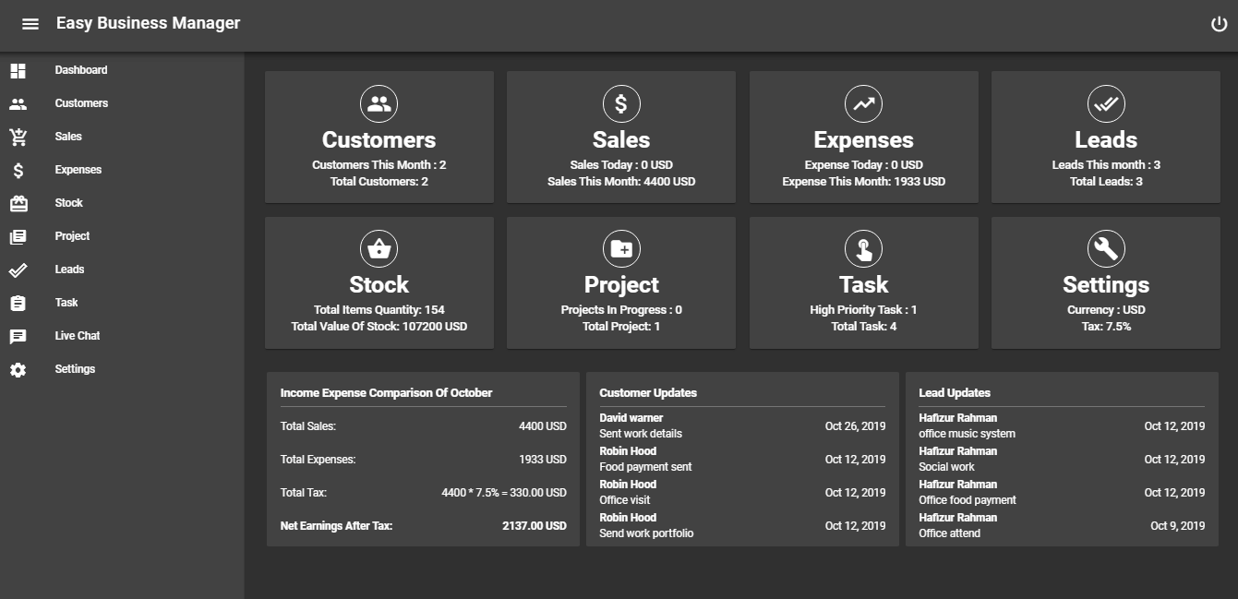
Task: Click the power button icon in the top bar
Action: (x=1218, y=24)
